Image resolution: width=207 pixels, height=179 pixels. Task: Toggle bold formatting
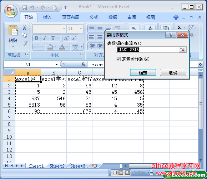(36, 38)
